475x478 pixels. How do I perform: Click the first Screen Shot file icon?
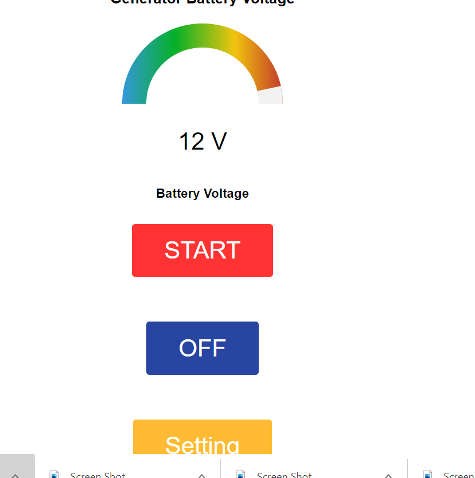click(x=54, y=475)
